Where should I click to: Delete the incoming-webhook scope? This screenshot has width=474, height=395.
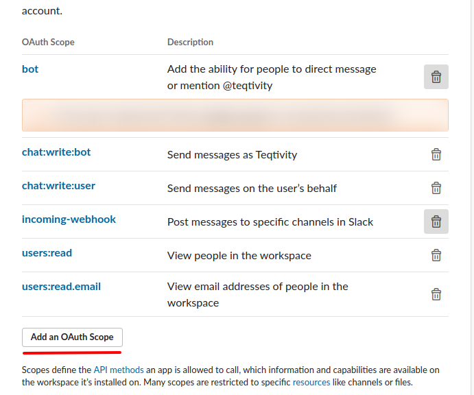[x=436, y=222]
